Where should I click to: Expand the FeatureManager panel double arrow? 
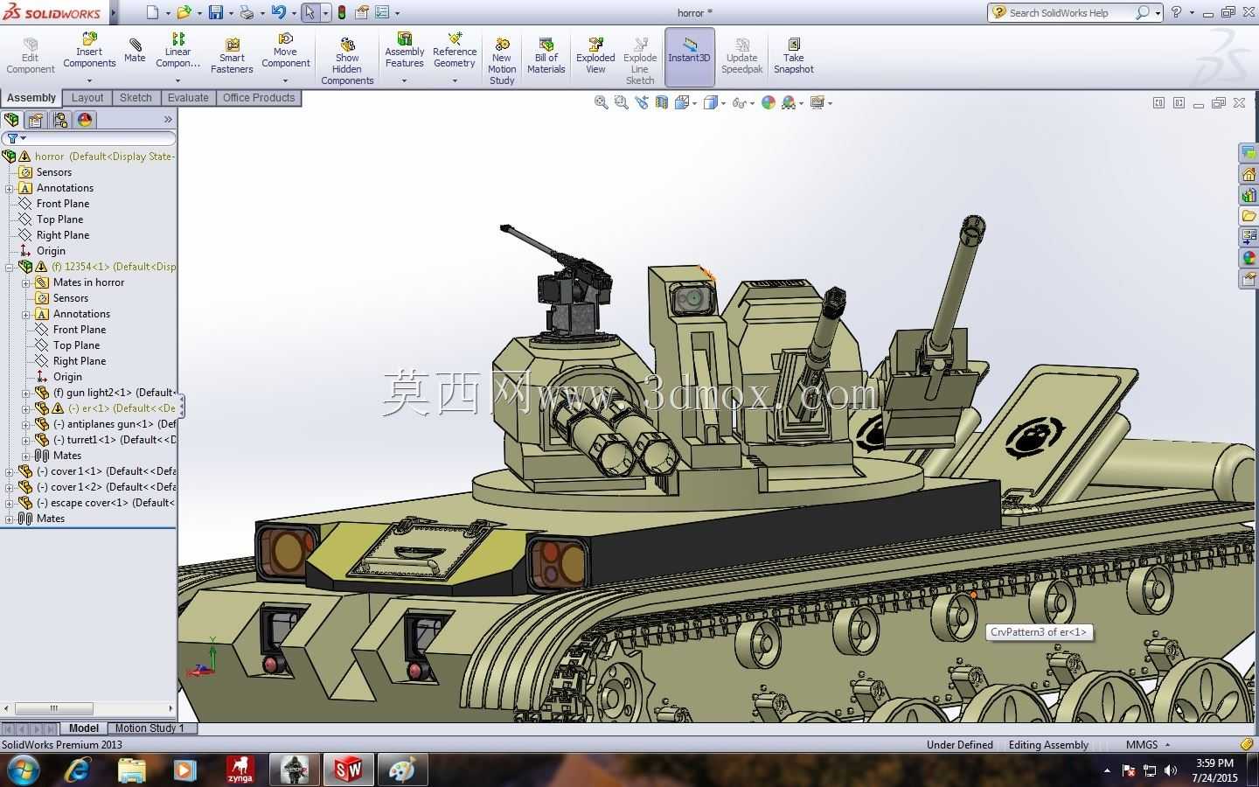tap(168, 120)
